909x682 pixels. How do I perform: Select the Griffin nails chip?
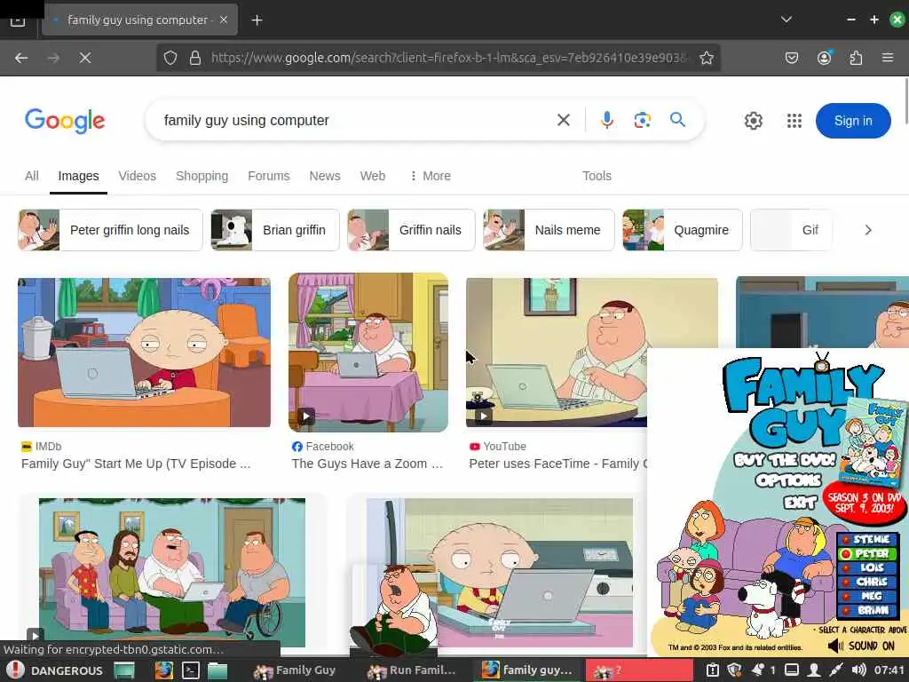(x=411, y=230)
